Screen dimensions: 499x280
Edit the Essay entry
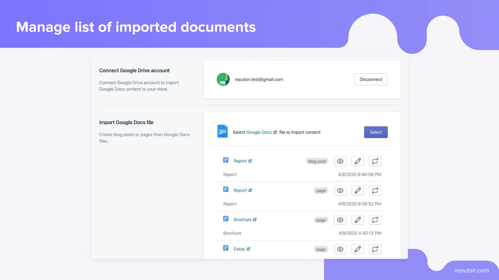click(358, 249)
